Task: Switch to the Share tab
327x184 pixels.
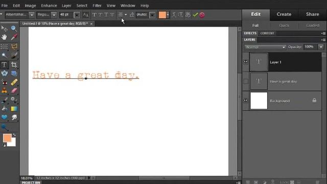Action: (x=312, y=14)
